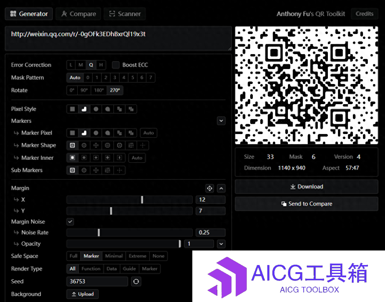Select square Pixel Style icon
385x302 pixels.
point(72,109)
